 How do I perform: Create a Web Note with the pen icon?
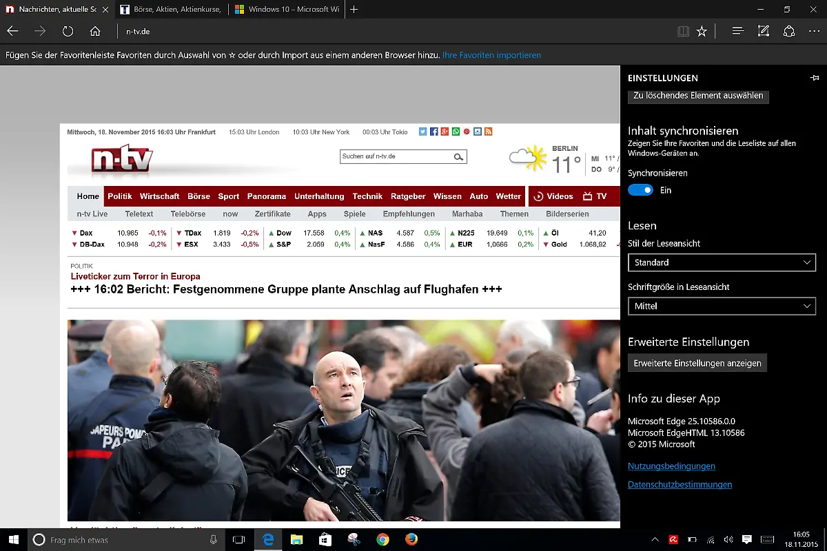[x=763, y=31]
